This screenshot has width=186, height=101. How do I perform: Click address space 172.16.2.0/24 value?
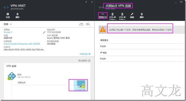[x=54, y=32]
